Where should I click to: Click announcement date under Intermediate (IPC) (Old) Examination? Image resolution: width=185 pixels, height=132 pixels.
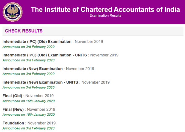pos(28,47)
